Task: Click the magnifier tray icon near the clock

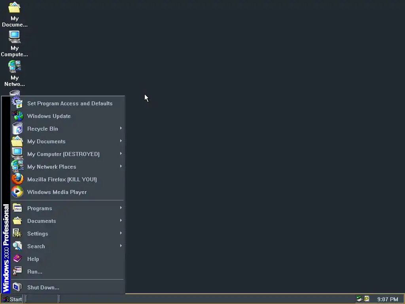Action: pos(367,299)
